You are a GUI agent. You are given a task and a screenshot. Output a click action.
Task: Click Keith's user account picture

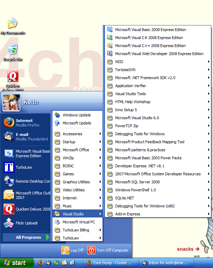[11, 102]
